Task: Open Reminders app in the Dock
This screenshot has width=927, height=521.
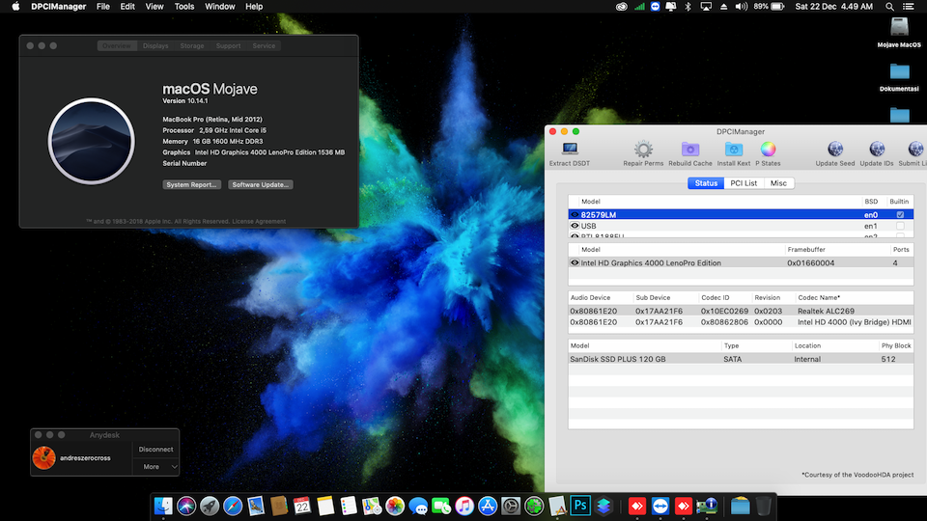Action: [x=349, y=507]
